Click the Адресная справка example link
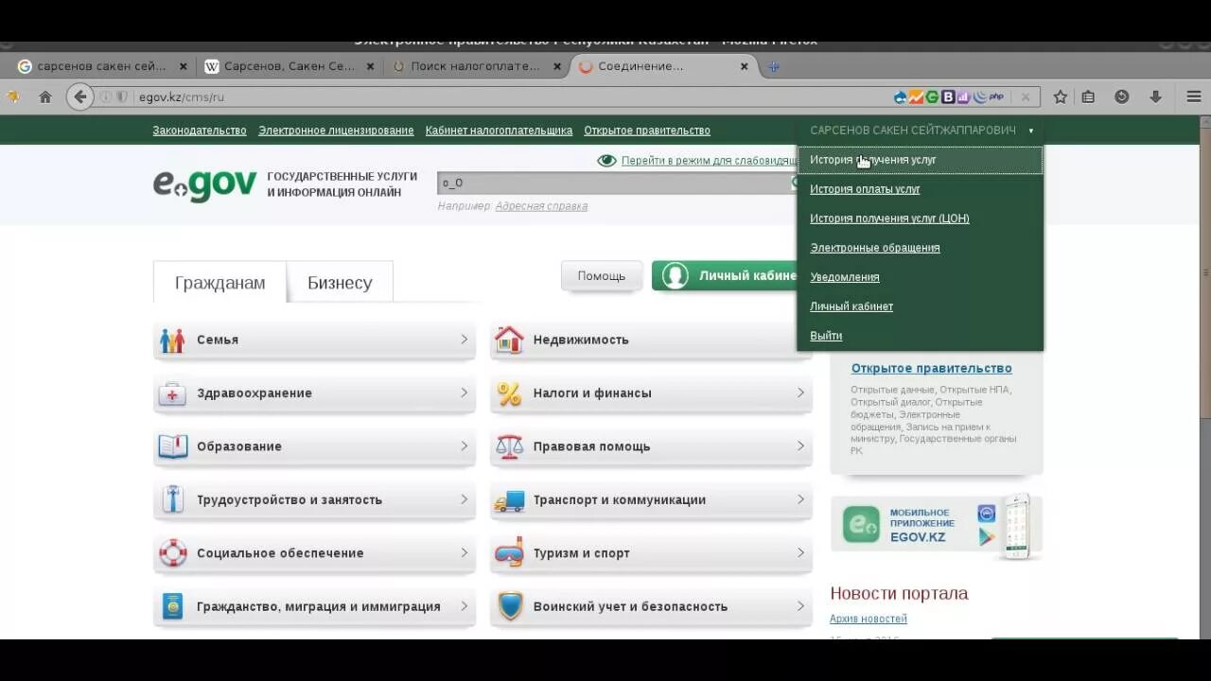This screenshot has width=1211, height=681. [x=541, y=206]
